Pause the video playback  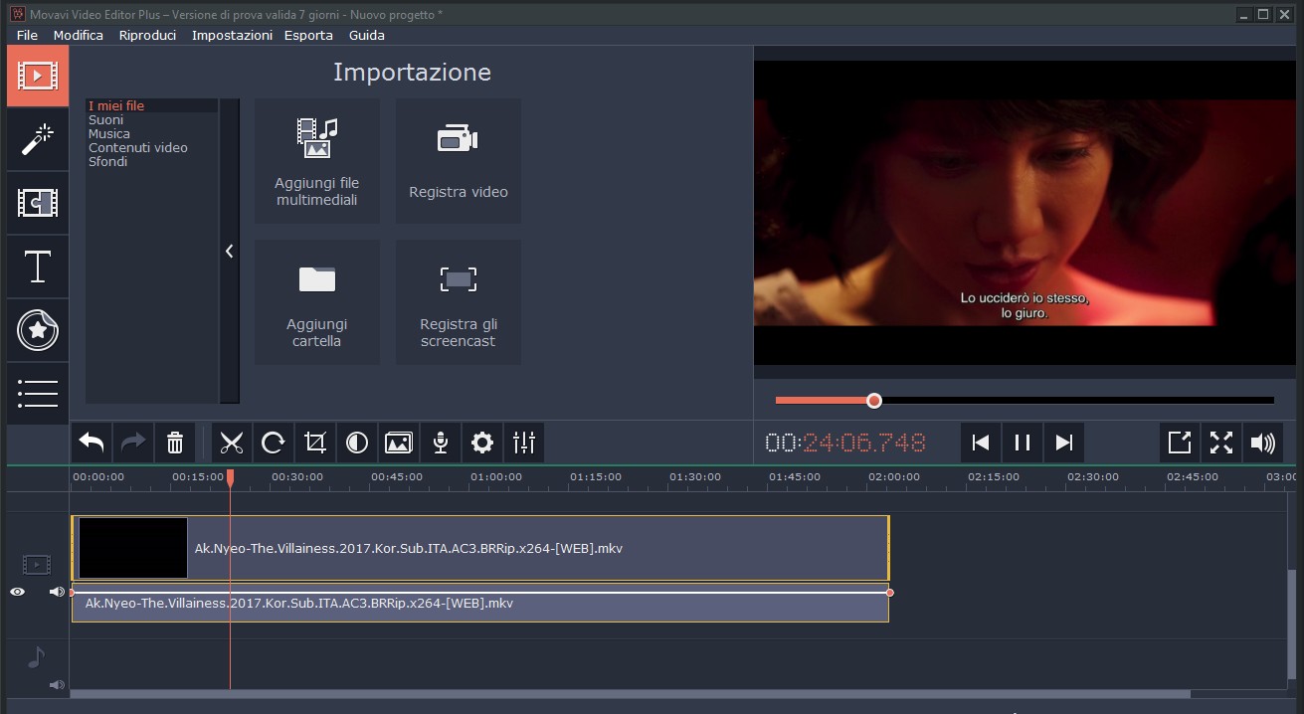tap(1023, 443)
